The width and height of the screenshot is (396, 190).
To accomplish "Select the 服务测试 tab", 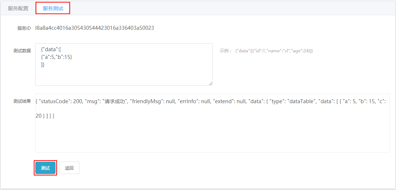I will click(x=53, y=8).
